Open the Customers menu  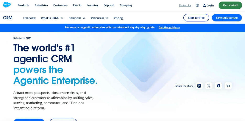pyautogui.click(x=60, y=5)
